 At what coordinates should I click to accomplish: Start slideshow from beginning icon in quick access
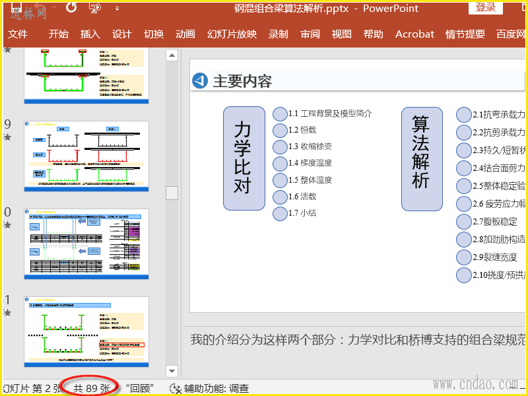tap(95, 7)
